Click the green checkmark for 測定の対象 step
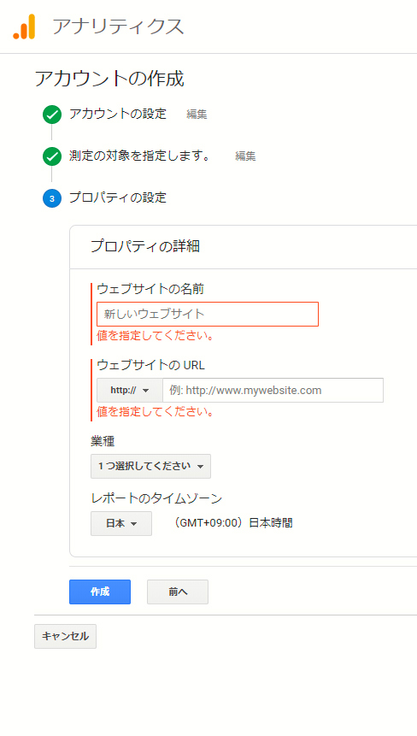This screenshot has height=736, width=417. 51,156
